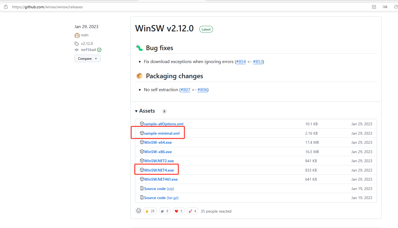Toggle the heart reaction with 5
This screenshot has width=398, height=228.
[179, 211]
